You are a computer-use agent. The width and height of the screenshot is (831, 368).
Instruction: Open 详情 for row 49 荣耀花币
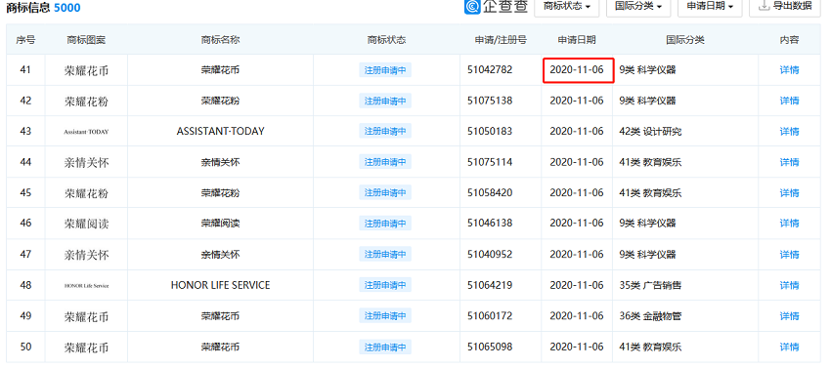tap(789, 316)
